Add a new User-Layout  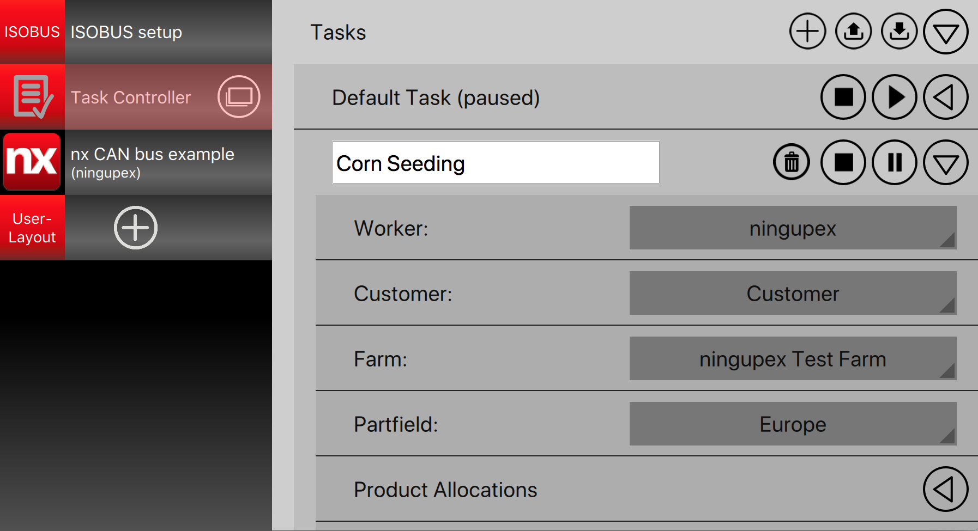point(136,228)
